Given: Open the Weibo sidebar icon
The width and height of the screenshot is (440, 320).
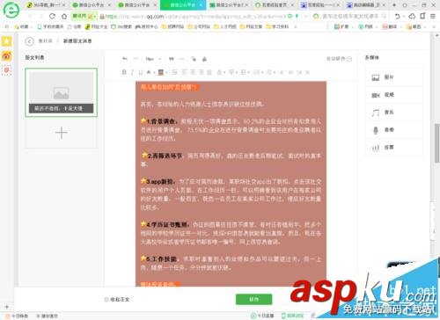Looking at the screenshot, I should click(6, 55).
